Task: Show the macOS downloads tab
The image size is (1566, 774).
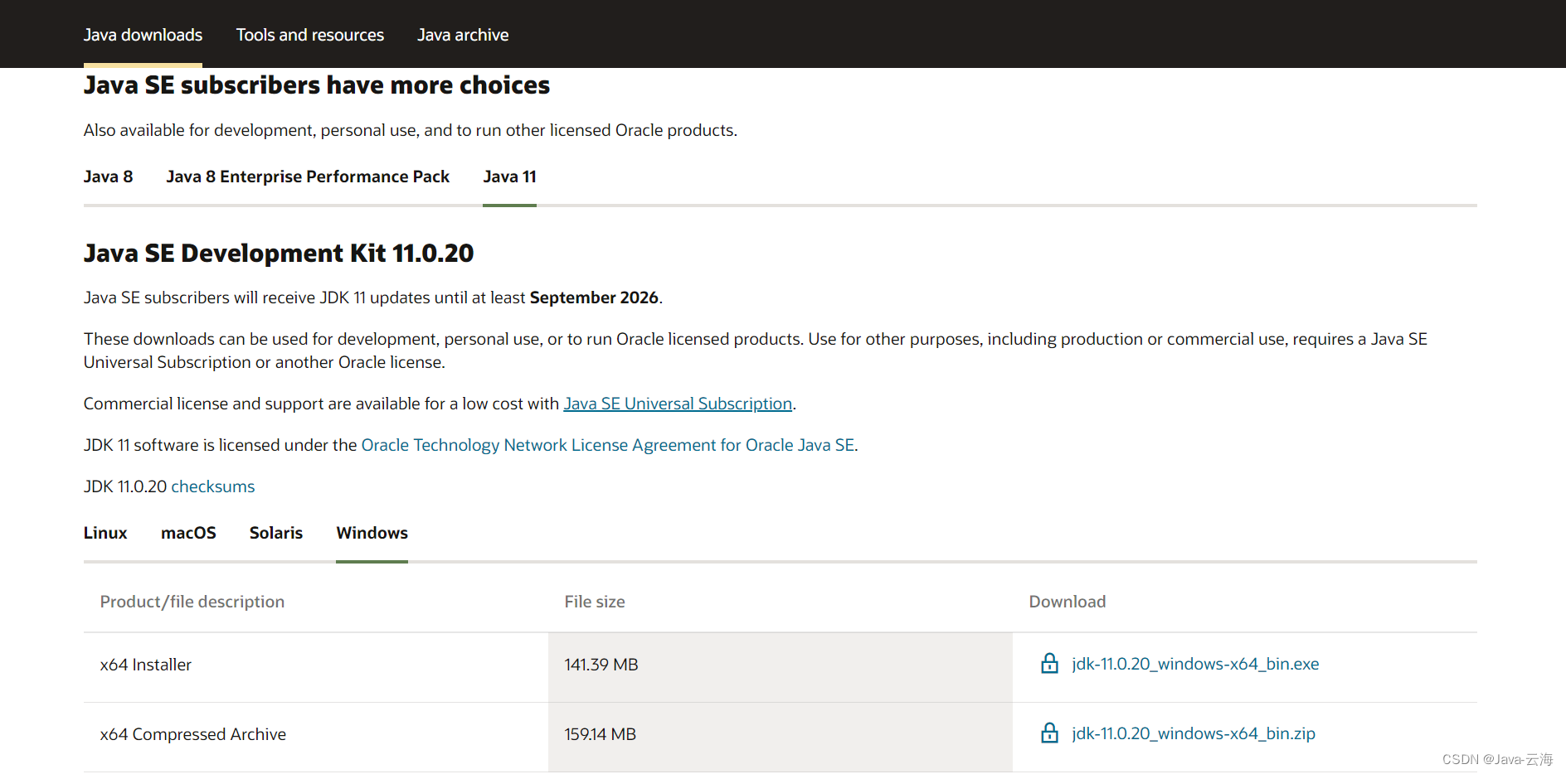Action: (x=188, y=533)
